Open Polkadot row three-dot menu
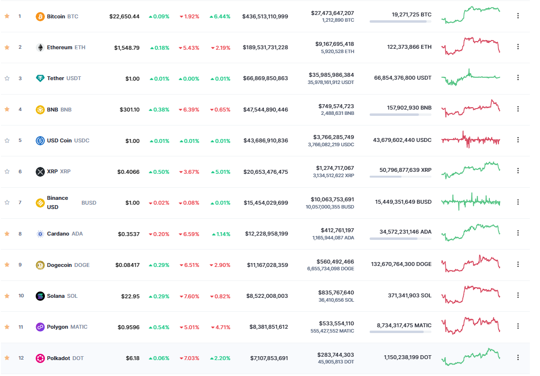Image resolution: width=540 pixels, height=376 pixels. pyautogui.click(x=518, y=358)
